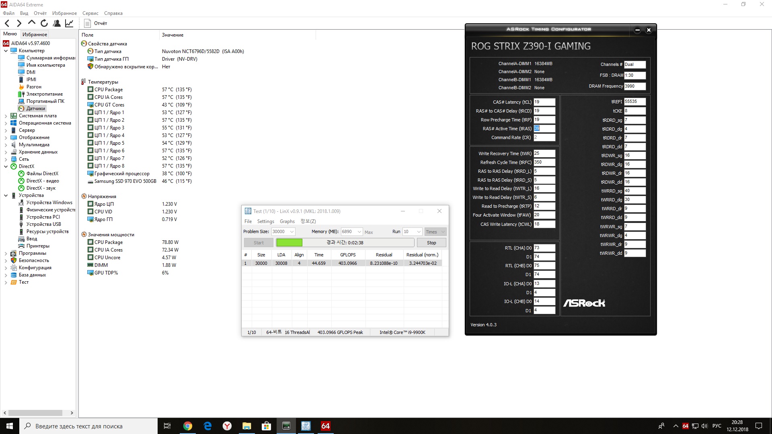The image size is (772, 434).
Task: Expand the Системная плата tree node
Action: point(6,116)
